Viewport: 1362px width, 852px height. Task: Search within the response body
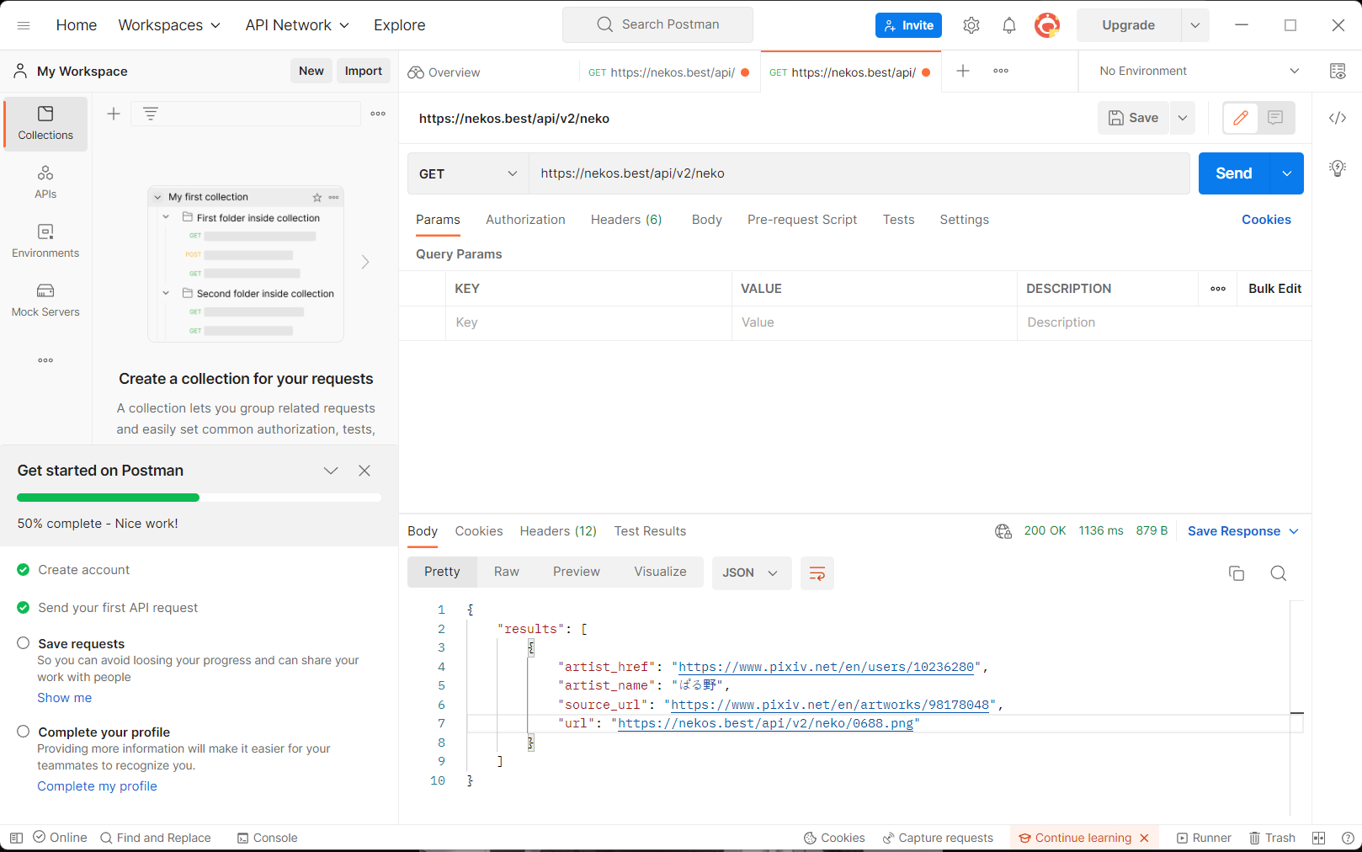[1278, 573]
